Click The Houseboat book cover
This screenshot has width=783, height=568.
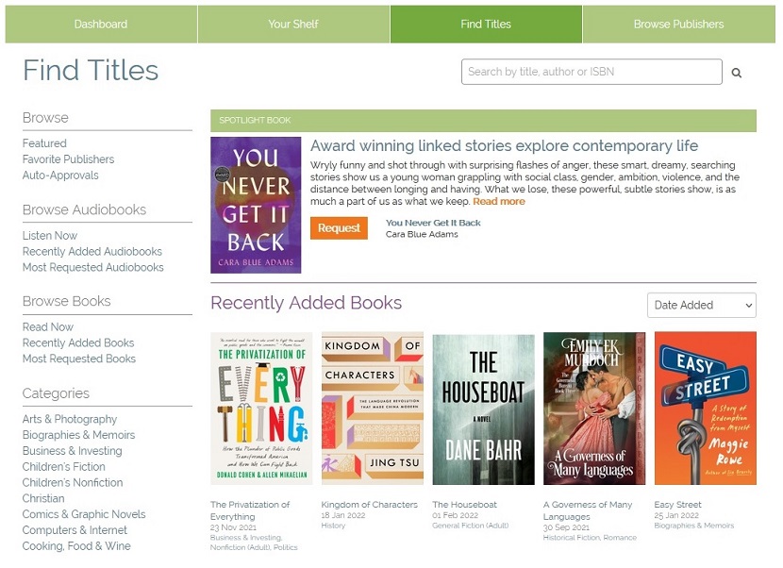(x=483, y=409)
